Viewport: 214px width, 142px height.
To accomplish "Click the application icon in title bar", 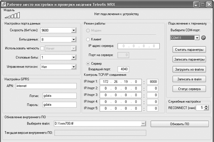I will [3, 4].
